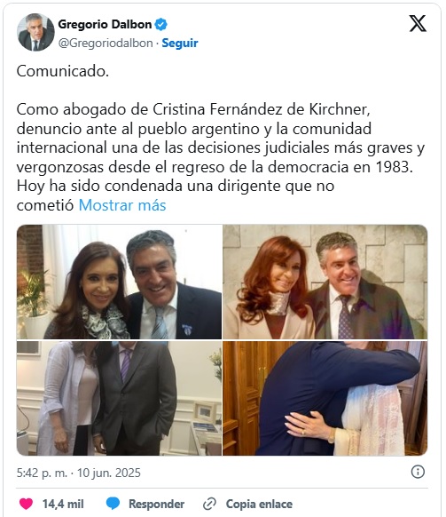446x517 pixels.
Task: Open the bottom-left standing office photo
Action: pos(119,398)
